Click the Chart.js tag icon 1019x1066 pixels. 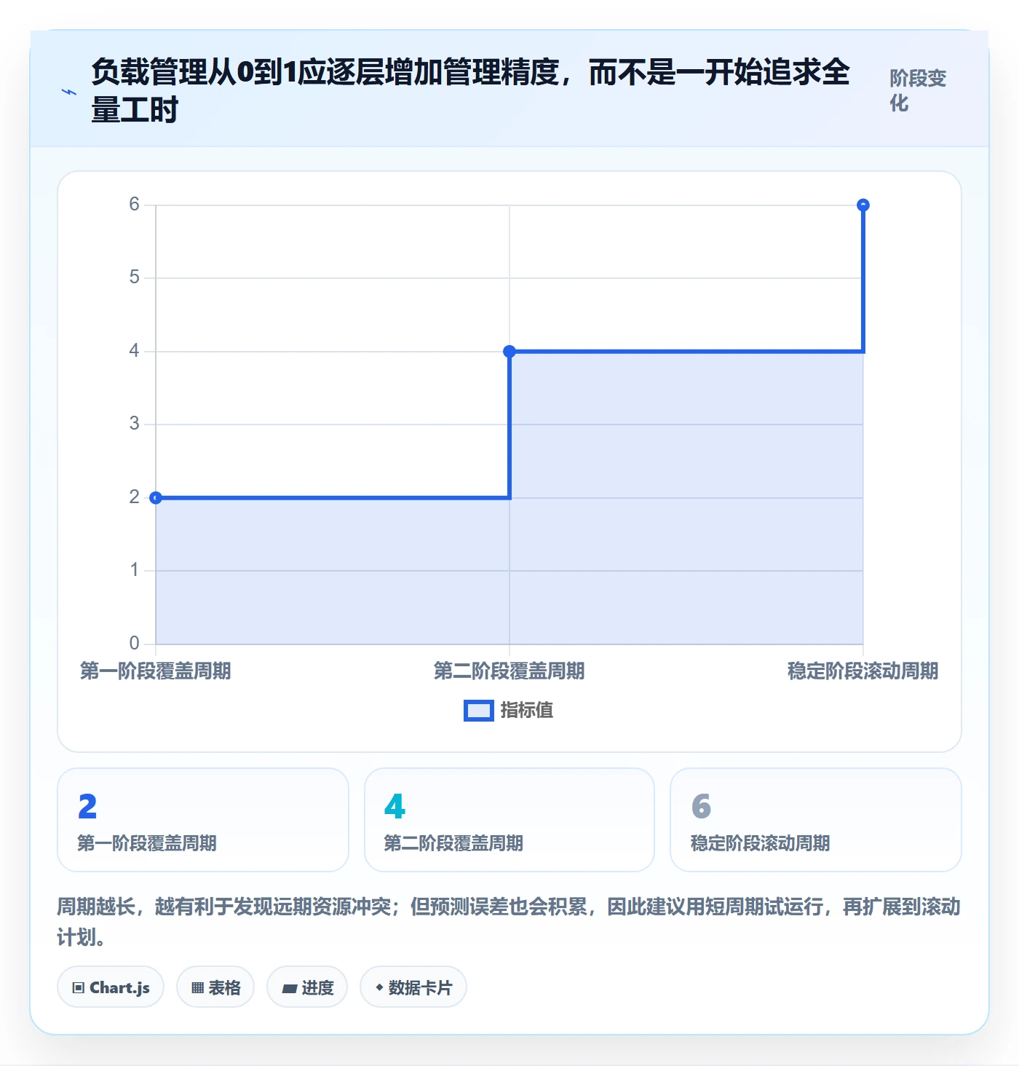(79, 988)
